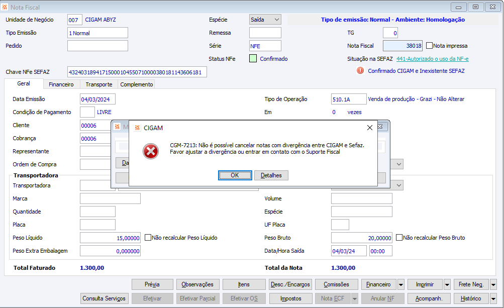Click the Tipo Emissão field

(x=97, y=33)
